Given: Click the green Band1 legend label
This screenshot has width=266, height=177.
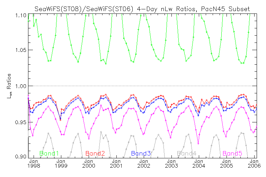Looking at the screenshot, I should click(49, 153).
